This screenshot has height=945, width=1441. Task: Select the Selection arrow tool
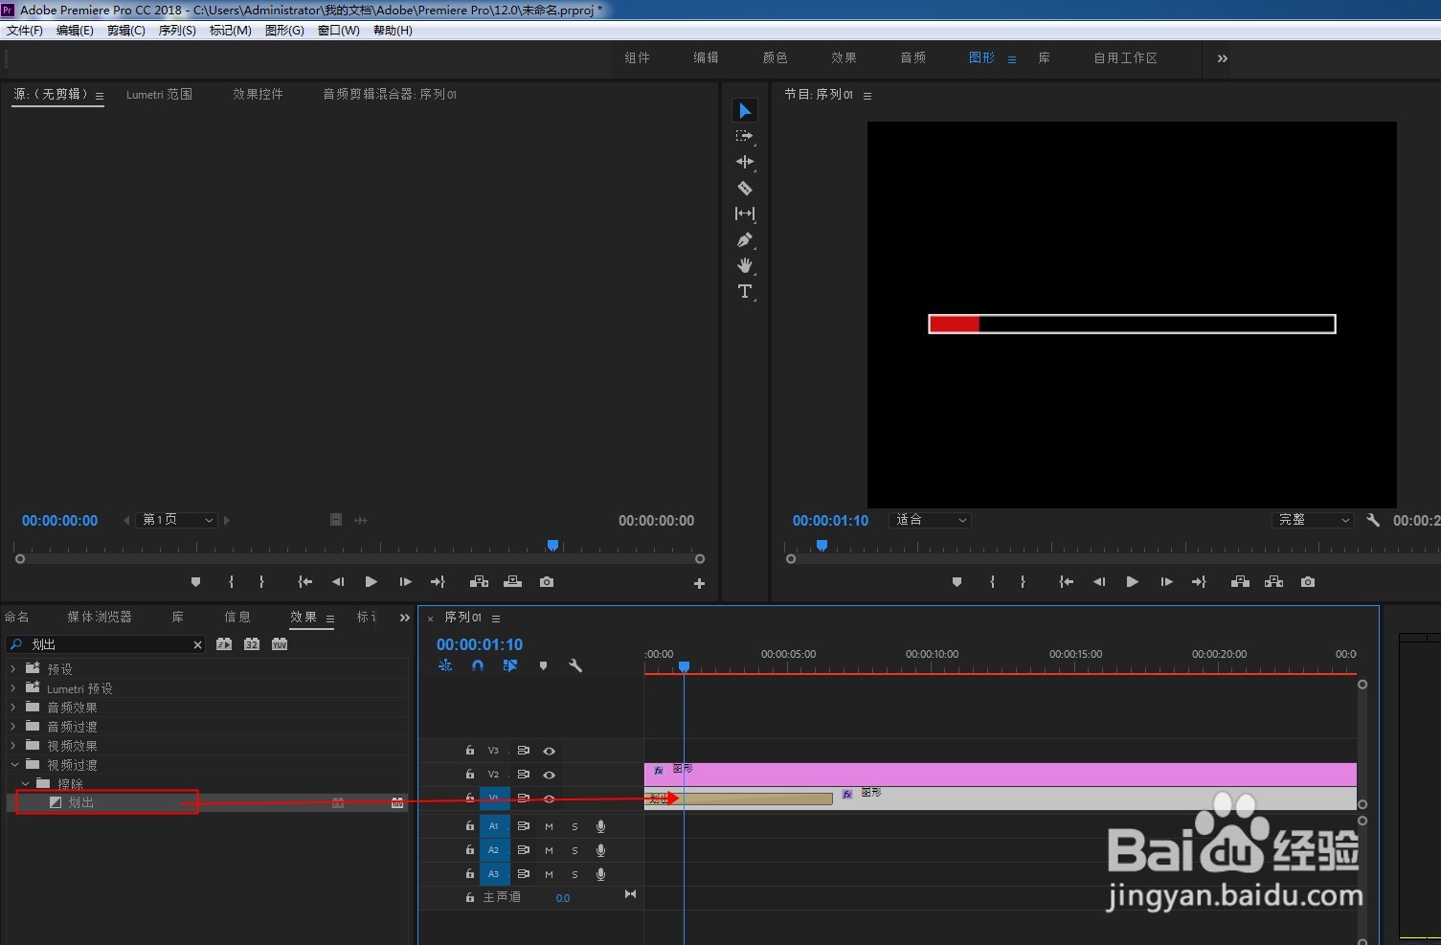point(745,111)
